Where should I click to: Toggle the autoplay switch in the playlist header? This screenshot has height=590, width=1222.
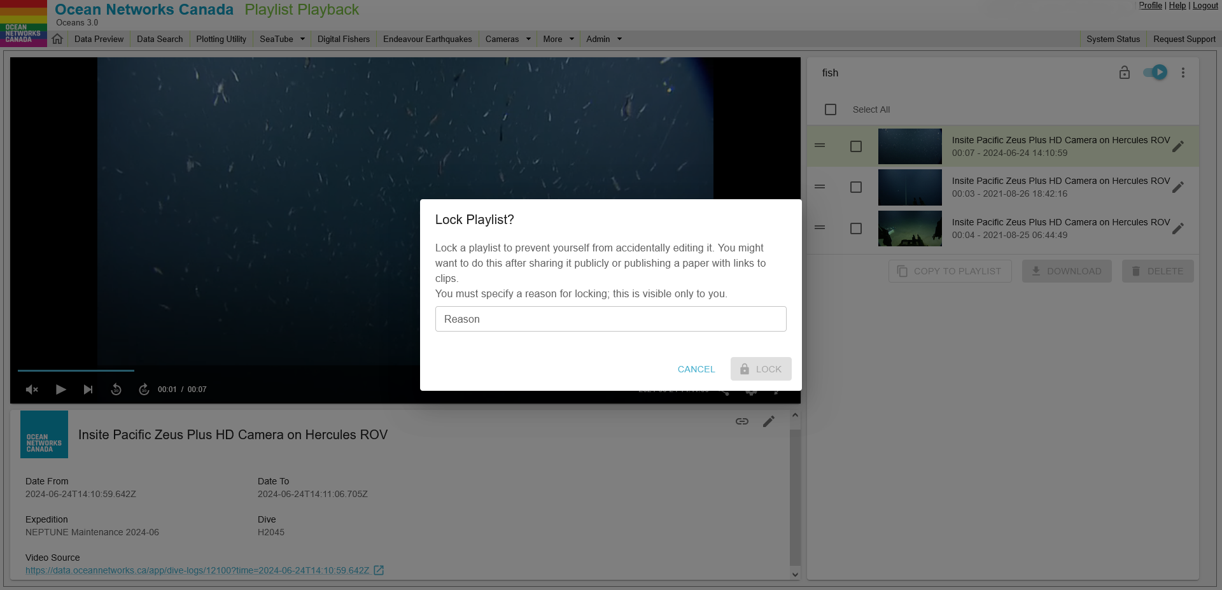tap(1155, 73)
